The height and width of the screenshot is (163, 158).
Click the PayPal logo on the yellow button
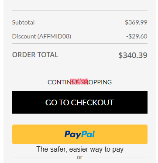80,134
